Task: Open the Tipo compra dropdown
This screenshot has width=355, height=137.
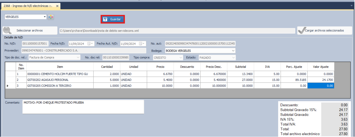Action: point(181,57)
